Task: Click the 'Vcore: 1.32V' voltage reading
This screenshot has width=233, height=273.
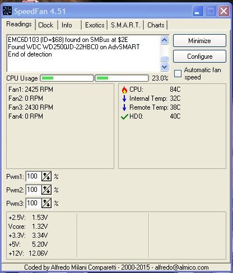Action: click(x=28, y=227)
